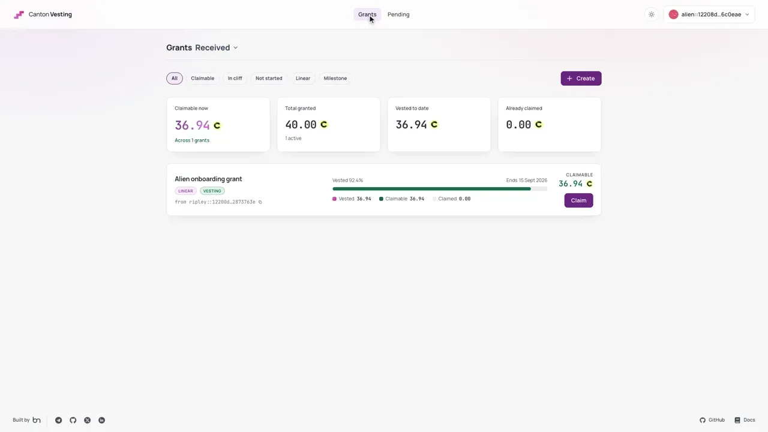Open the Docs link
Viewport: 768px width, 432px height.
pos(745,420)
